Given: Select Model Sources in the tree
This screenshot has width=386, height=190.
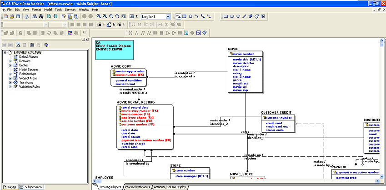Looking at the screenshot, I should 29,70.
